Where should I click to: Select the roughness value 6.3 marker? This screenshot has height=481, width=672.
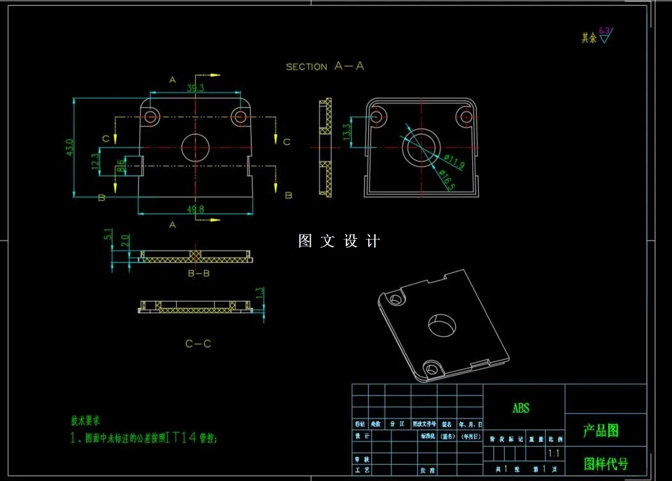coord(604,29)
